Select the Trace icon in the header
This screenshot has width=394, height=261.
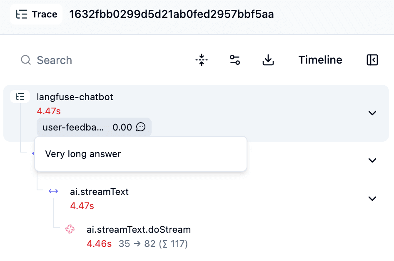click(x=20, y=14)
